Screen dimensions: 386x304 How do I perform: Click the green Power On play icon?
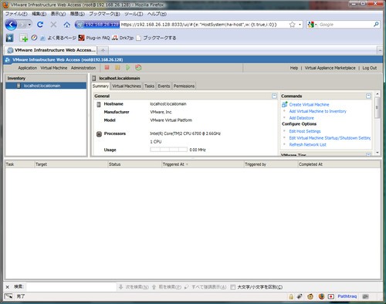(x=128, y=68)
